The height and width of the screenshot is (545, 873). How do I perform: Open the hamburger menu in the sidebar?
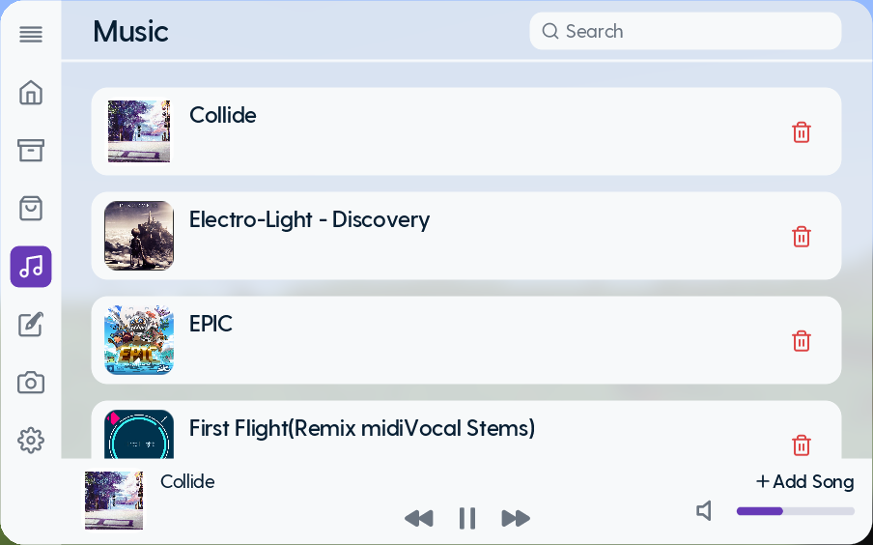31,35
